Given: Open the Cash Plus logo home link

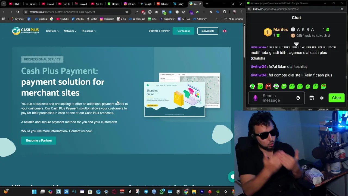Looking at the screenshot, I should click(x=25, y=31).
